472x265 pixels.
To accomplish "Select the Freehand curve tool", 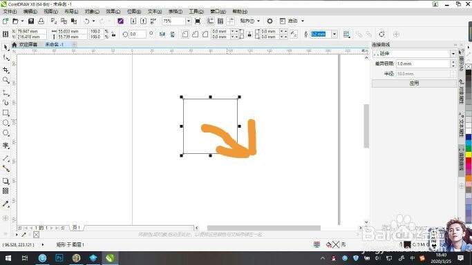I will pyautogui.click(x=6, y=93).
